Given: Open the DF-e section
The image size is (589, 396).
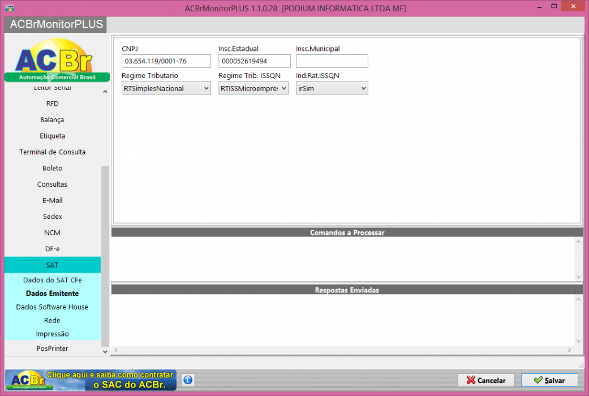Looking at the screenshot, I should [53, 249].
